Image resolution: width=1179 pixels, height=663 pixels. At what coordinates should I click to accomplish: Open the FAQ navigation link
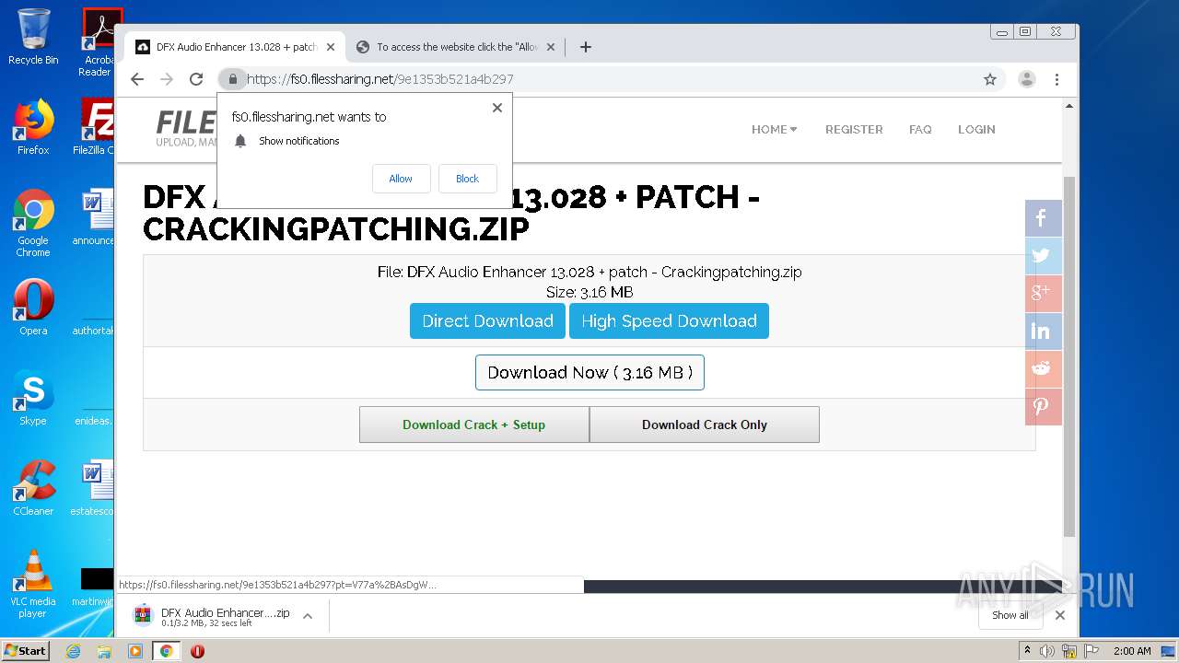point(920,130)
